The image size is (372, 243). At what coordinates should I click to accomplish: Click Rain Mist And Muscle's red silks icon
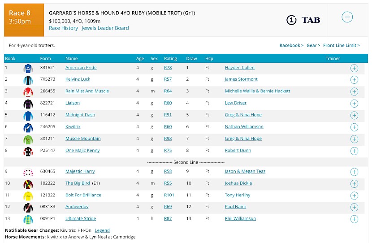(x=28, y=92)
